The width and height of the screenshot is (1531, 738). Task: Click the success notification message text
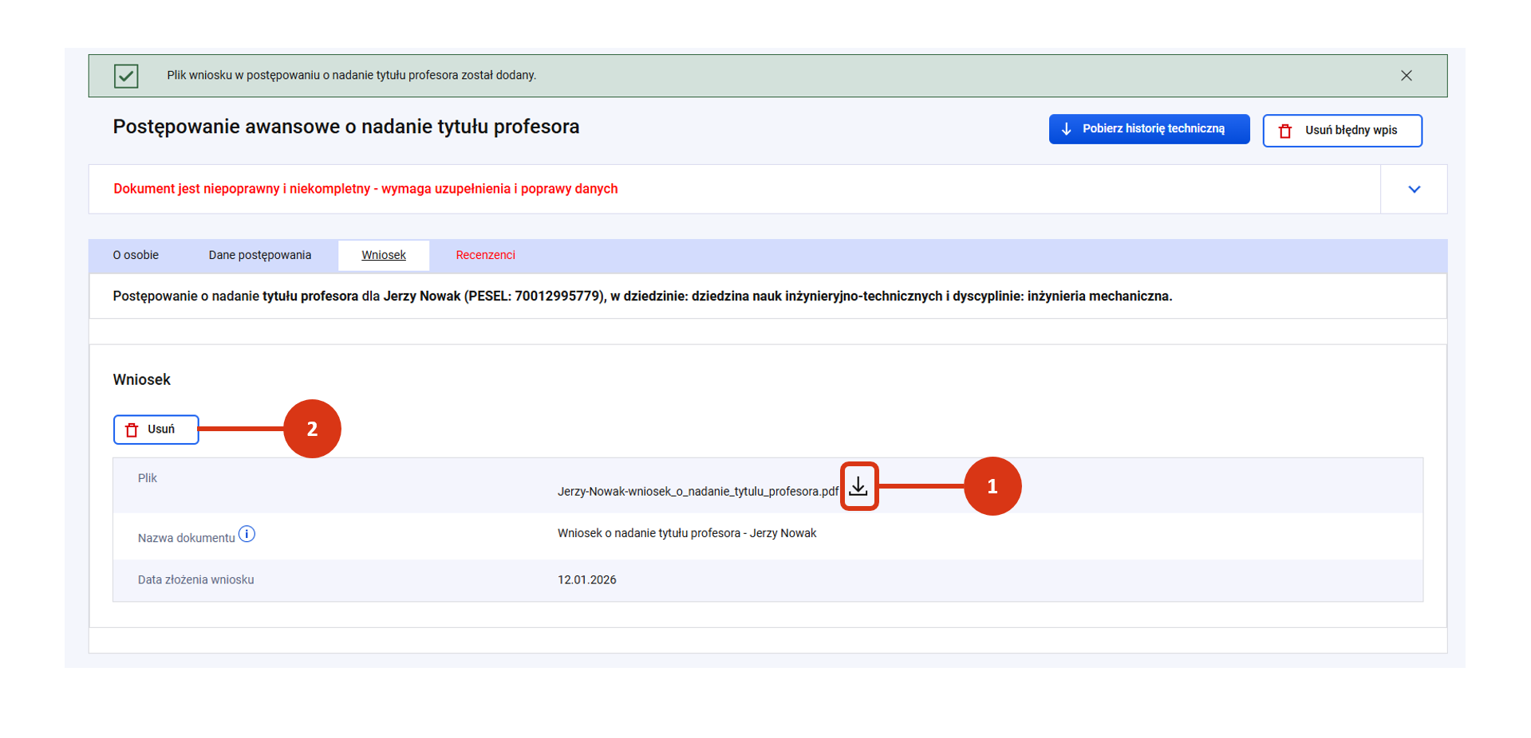(x=351, y=76)
